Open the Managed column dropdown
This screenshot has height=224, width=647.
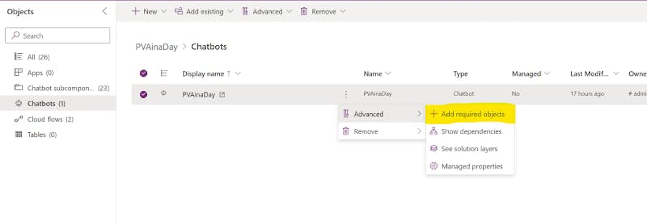coord(547,73)
